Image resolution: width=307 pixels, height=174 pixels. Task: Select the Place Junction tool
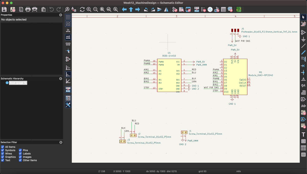point(303,72)
